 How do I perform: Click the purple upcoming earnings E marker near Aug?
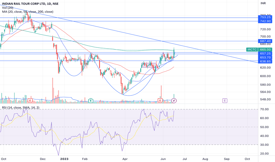click(225, 100)
